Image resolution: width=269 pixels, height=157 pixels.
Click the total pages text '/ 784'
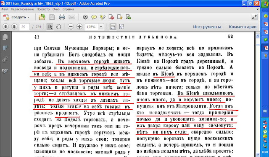tap(37, 27)
